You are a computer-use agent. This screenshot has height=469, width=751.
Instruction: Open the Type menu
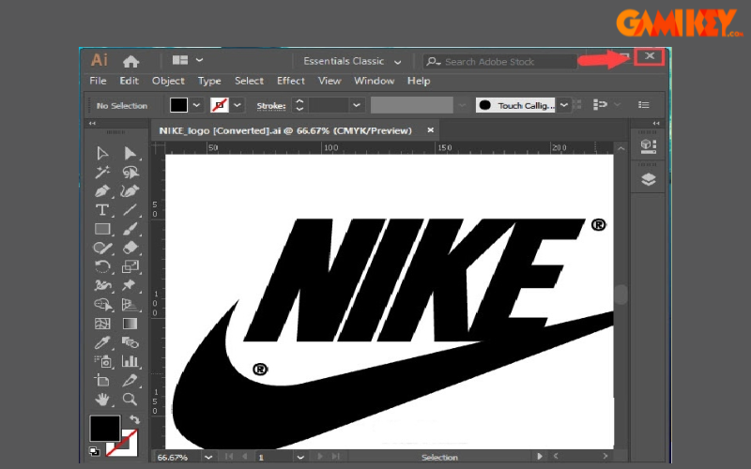point(209,81)
